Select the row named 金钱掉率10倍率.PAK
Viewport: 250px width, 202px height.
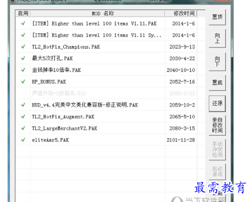coord(56,70)
